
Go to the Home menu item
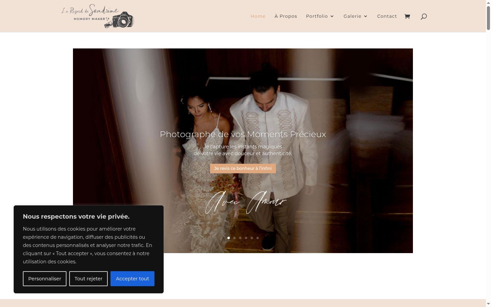click(x=258, y=16)
